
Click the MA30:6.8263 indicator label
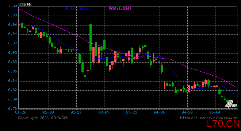[119, 9]
